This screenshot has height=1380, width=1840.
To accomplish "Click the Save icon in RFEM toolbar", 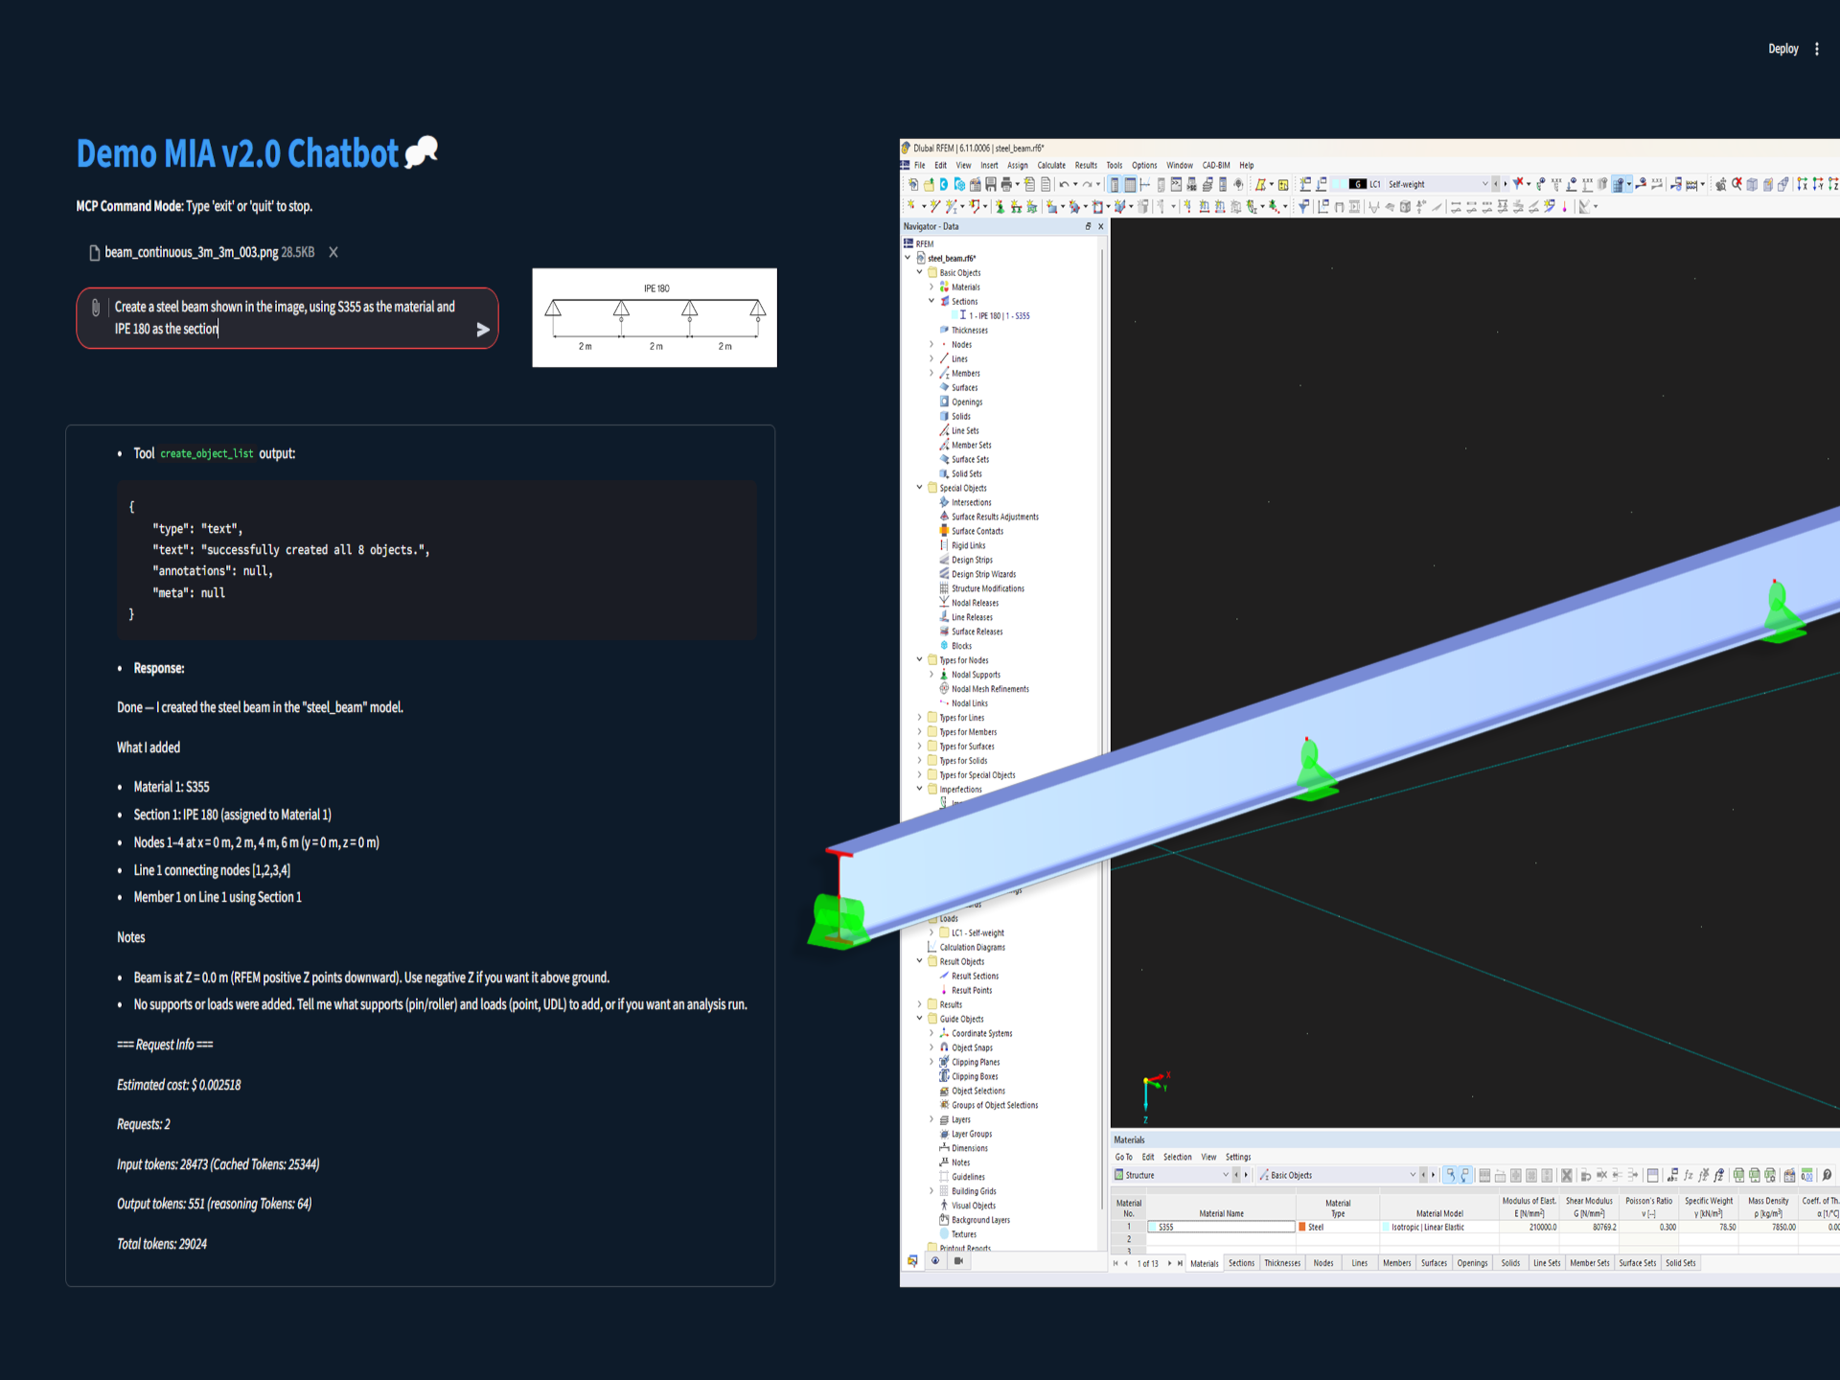I will click(990, 184).
